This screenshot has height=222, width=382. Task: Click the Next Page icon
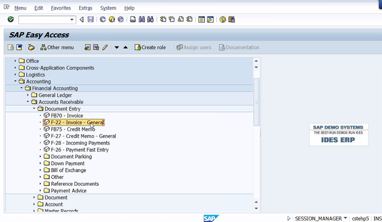(180, 19)
